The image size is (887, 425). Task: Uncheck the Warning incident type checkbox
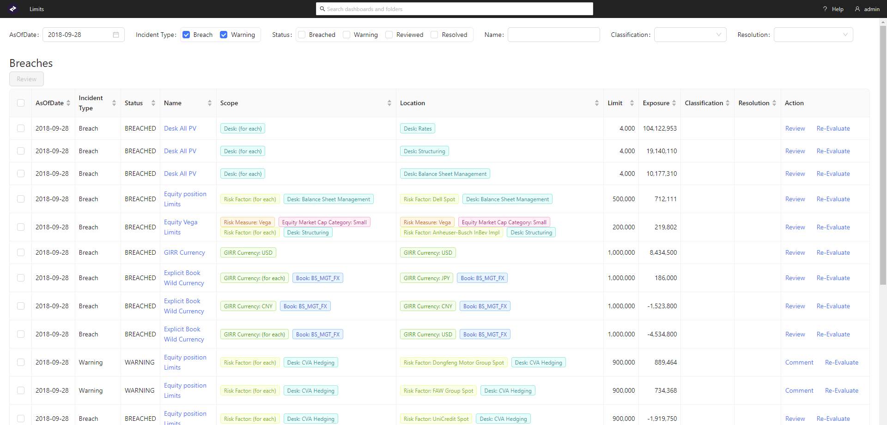[224, 35]
